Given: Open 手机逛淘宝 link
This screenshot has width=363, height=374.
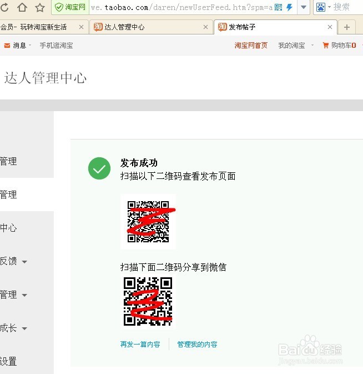Looking at the screenshot, I should click(56, 46).
